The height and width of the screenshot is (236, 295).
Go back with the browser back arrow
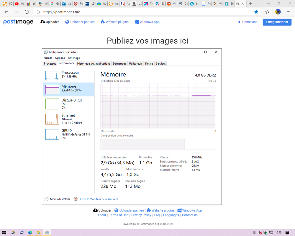tap(6, 12)
